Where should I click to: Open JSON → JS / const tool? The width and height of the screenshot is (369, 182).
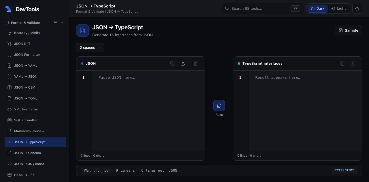(x=35, y=164)
